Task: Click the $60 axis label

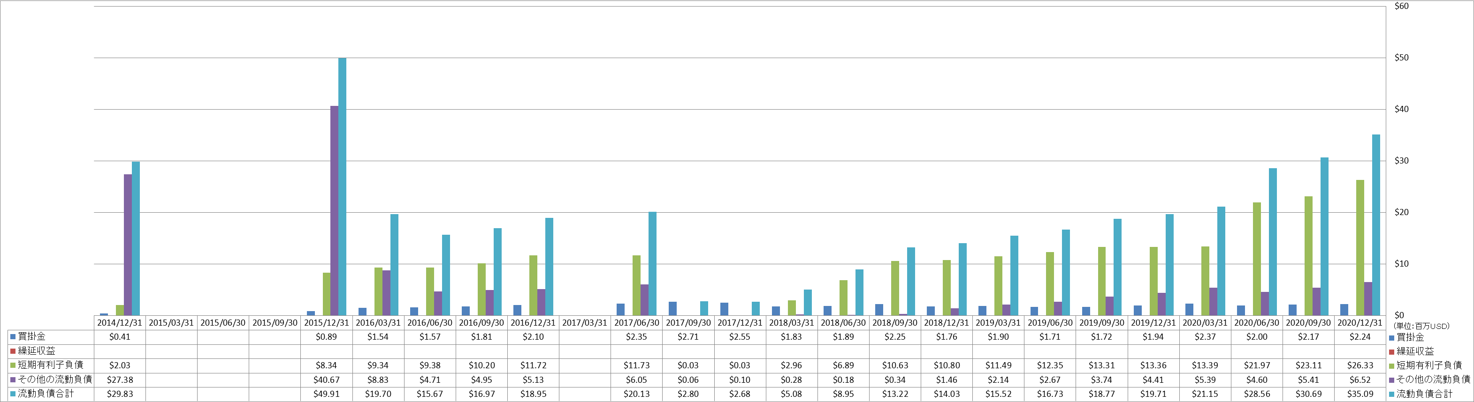Action: point(1401,6)
